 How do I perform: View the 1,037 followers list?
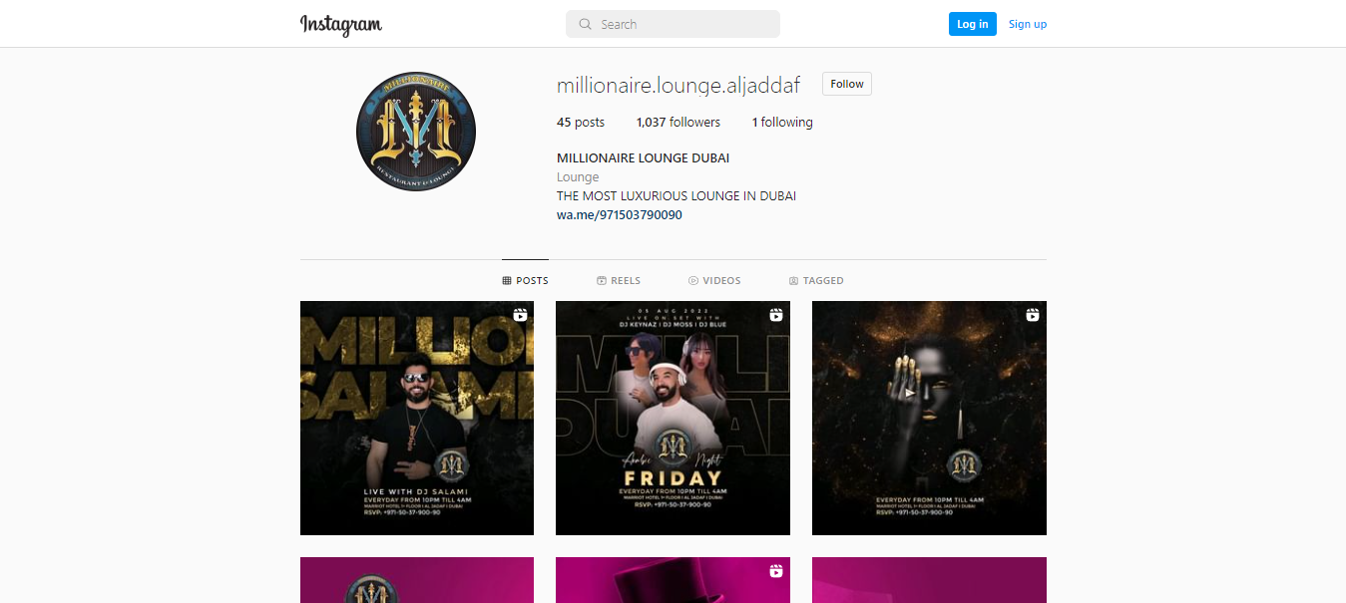[678, 123]
